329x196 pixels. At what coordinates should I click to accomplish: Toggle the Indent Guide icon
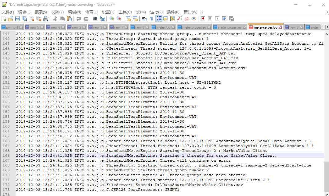[159, 19]
